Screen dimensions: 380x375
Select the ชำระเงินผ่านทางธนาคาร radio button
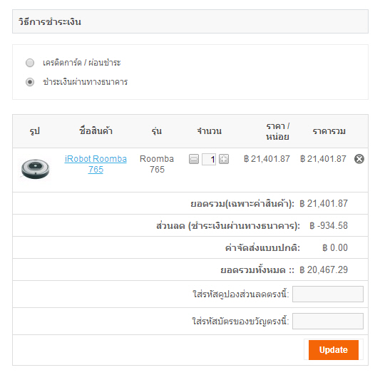click(30, 82)
